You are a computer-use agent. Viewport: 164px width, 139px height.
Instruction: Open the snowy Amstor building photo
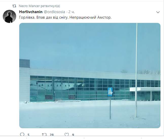90,75
